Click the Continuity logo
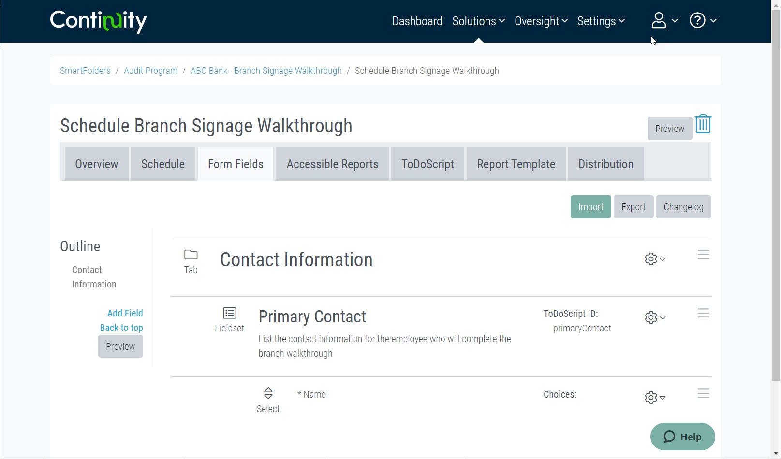The width and height of the screenshot is (781, 459). coord(98,21)
